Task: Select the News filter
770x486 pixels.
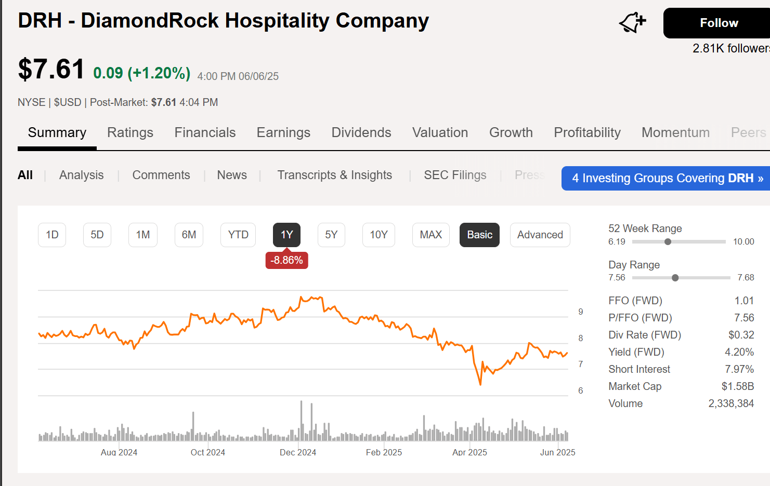Action: click(232, 175)
